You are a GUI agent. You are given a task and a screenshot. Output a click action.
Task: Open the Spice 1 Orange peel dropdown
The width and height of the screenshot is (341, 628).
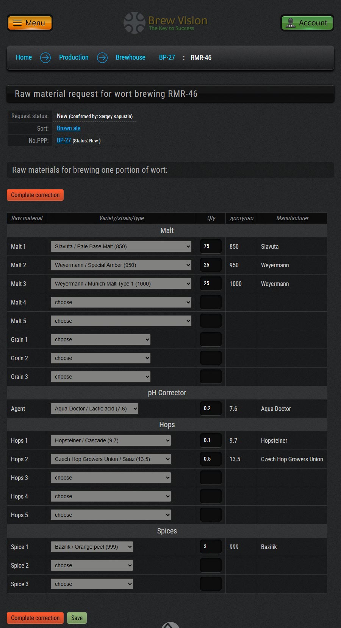[92, 547]
